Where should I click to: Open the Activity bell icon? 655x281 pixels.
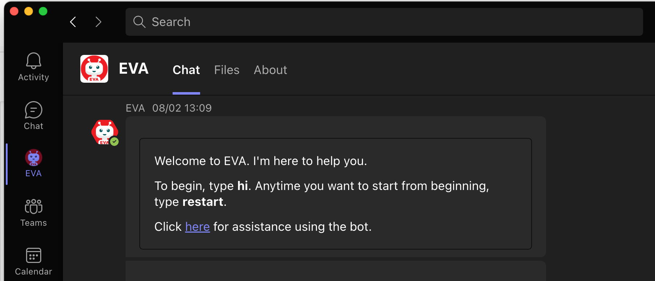pos(34,61)
